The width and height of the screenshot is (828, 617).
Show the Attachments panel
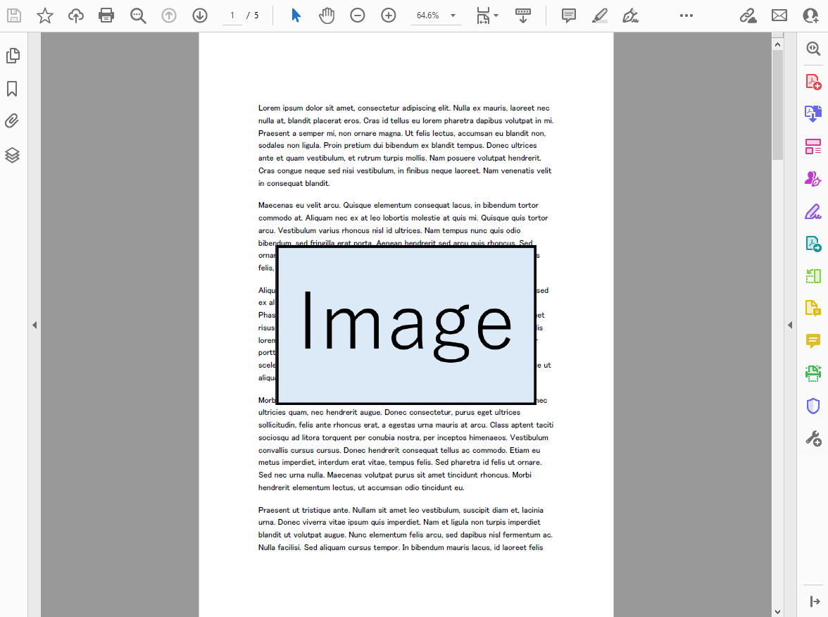click(x=13, y=120)
